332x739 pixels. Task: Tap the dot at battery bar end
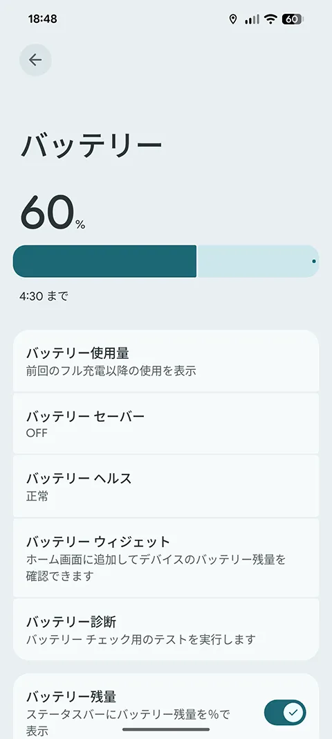314,261
